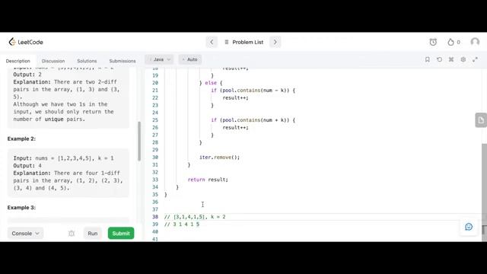Submit the solution
This screenshot has height=274, width=487.
[121, 234]
